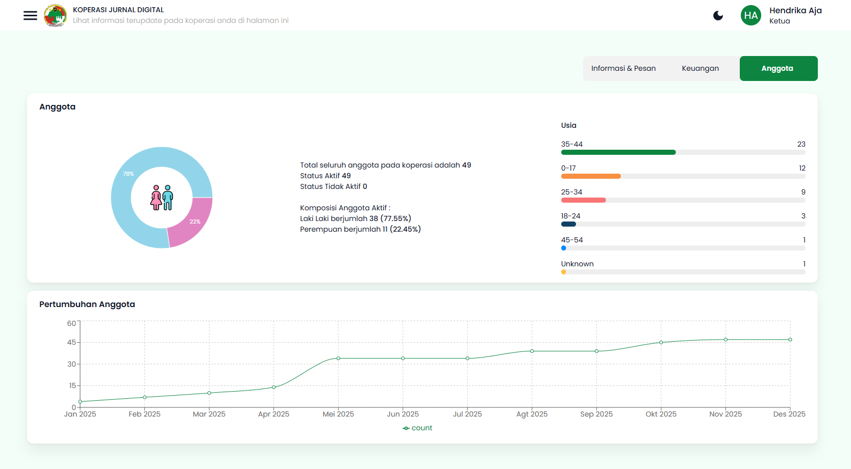Image resolution: width=851 pixels, height=469 pixels.
Task: Click the Unknown yellow dot indicator
Action: 563,272
